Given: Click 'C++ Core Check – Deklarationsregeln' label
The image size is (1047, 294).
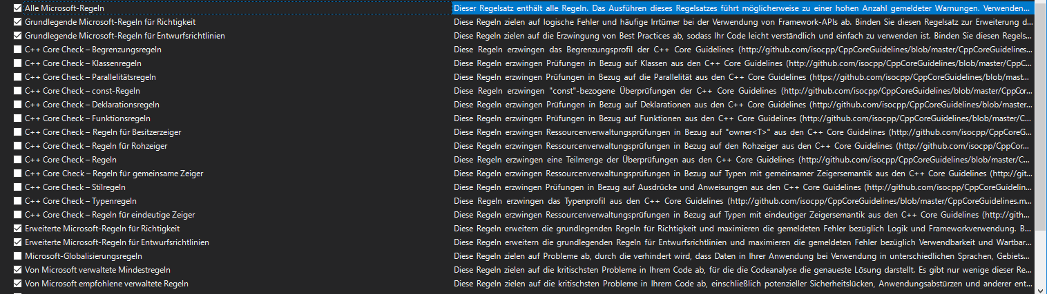Looking at the screenshot, I should tap(92, 104).
